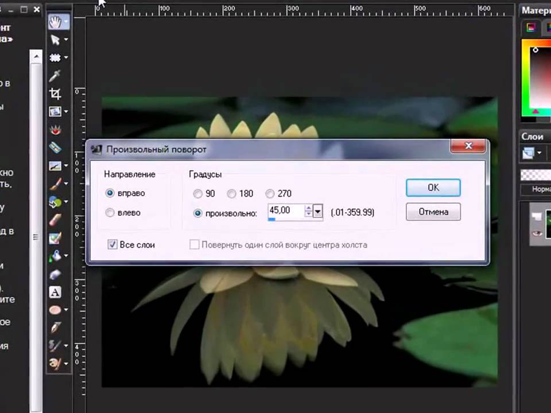Viewport: 551px width, 413px height.
Task: Open the angle value dropdown arrow
Action: tap(317, 212)
